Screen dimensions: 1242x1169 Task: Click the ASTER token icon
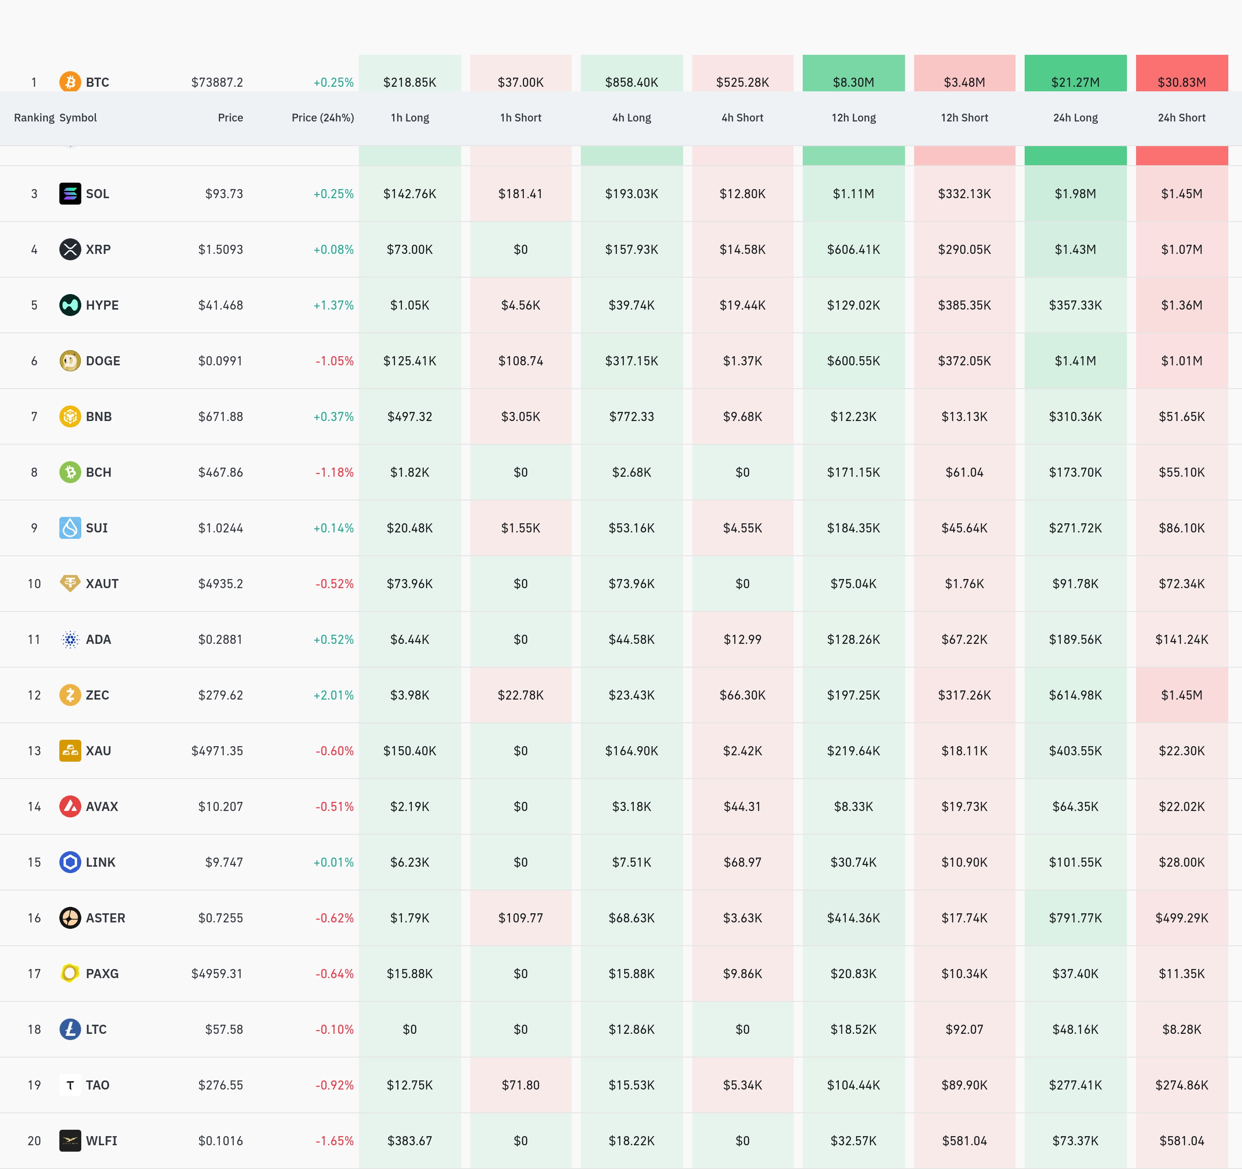(70, 918)
